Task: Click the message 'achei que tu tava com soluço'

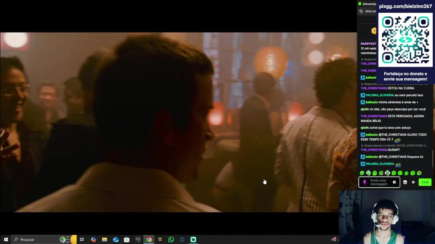Action: [x=390, y=128]
